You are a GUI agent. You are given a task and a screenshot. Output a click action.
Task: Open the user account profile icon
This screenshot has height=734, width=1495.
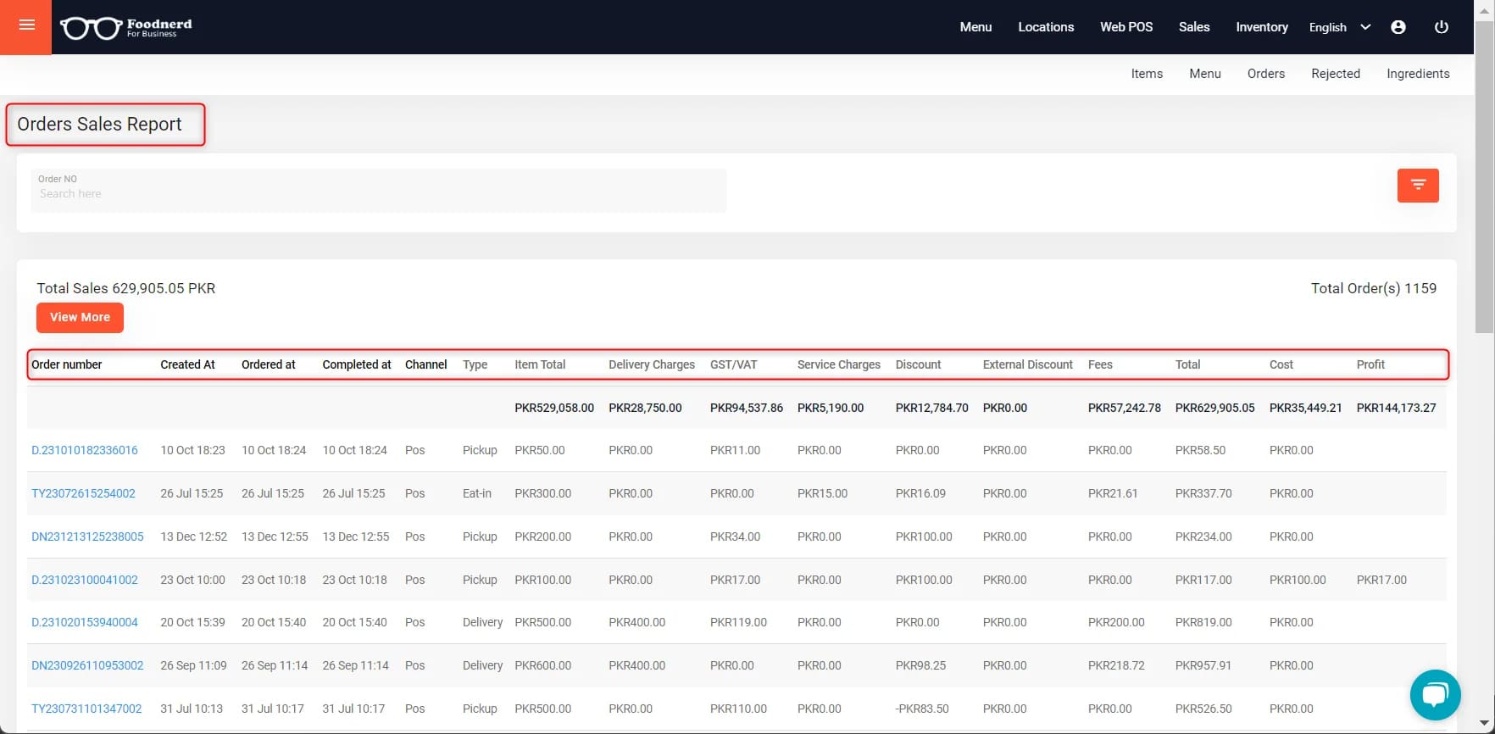point(1398,27)
